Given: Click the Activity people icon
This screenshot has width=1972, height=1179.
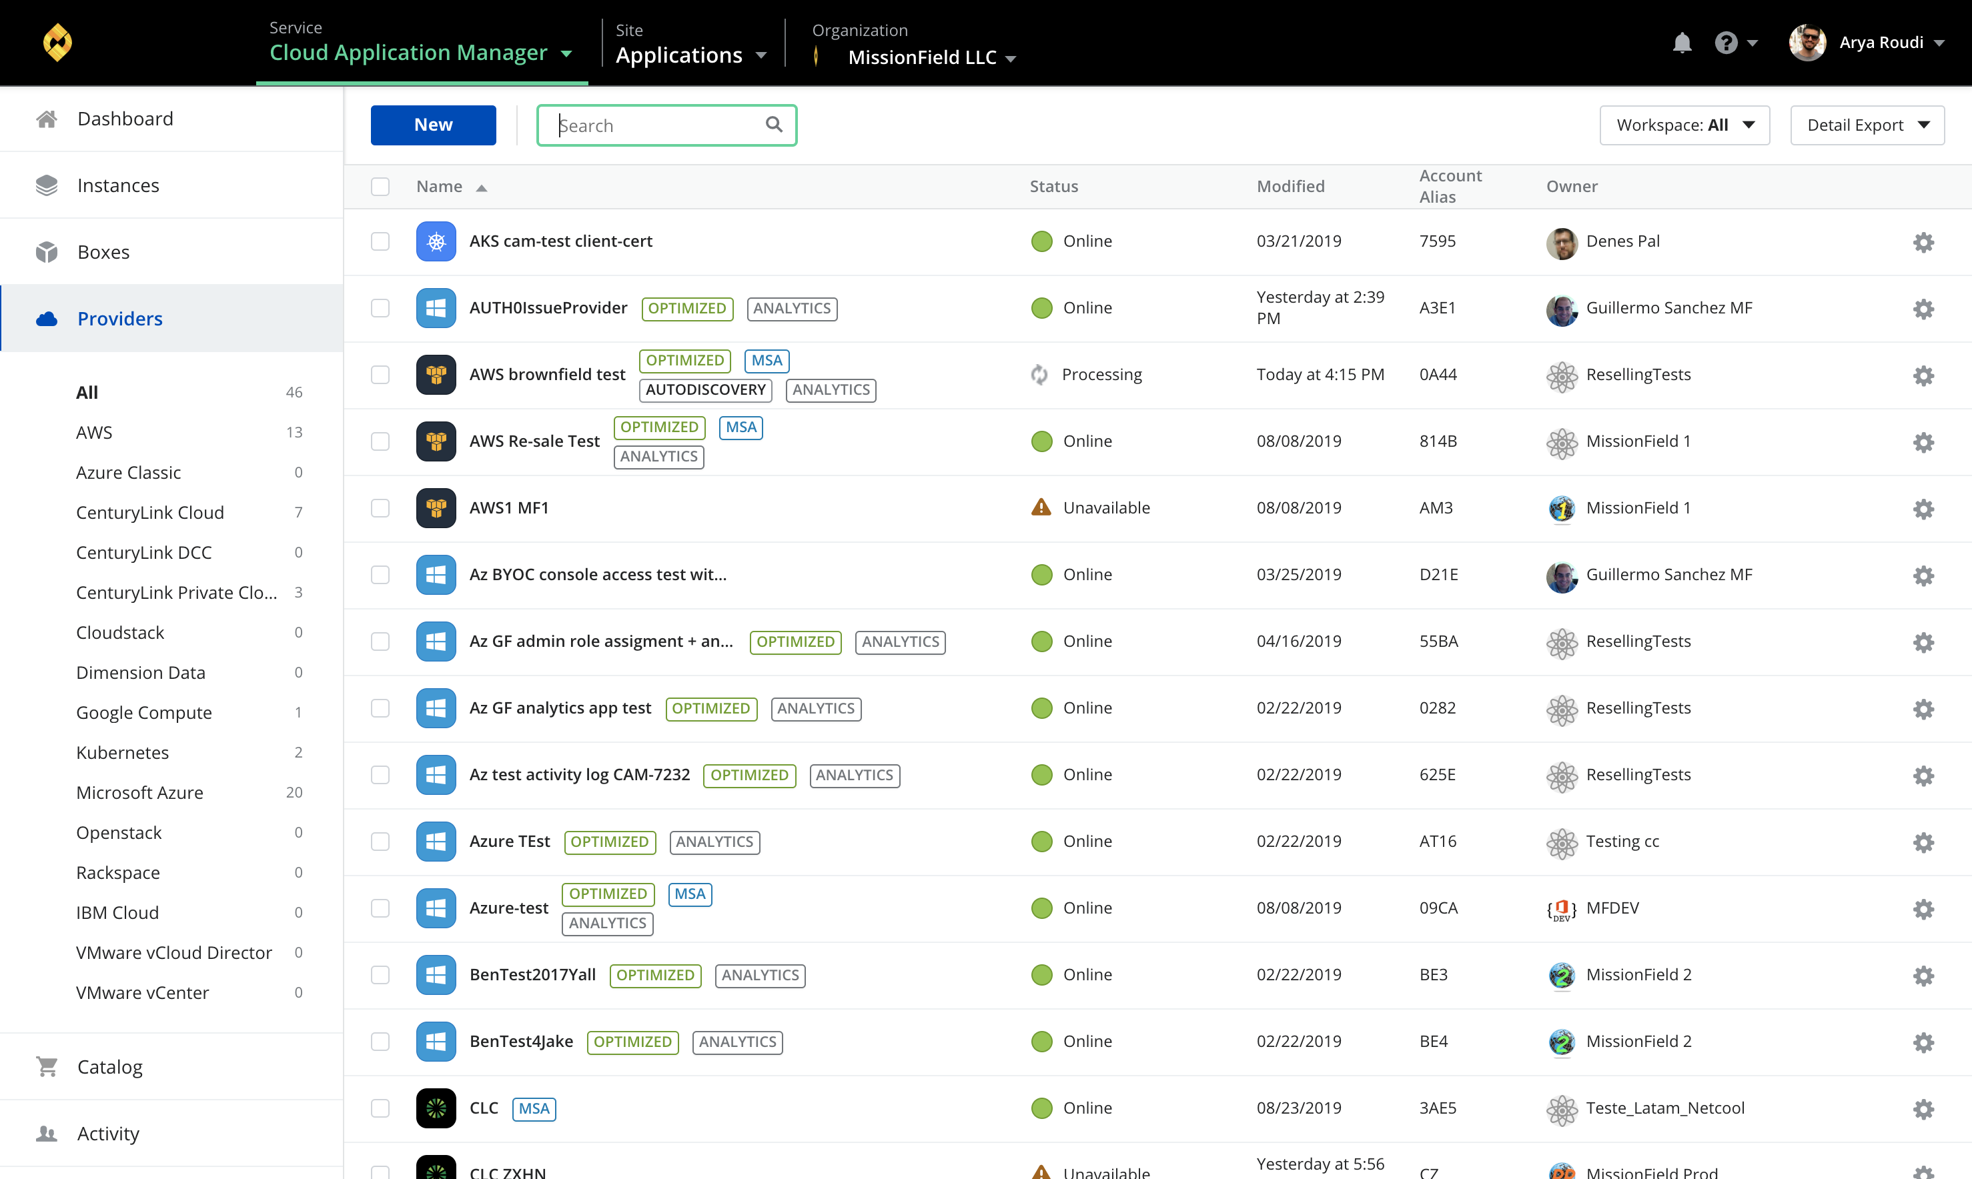Looking at the screenshot, I should coord(47,1134).
